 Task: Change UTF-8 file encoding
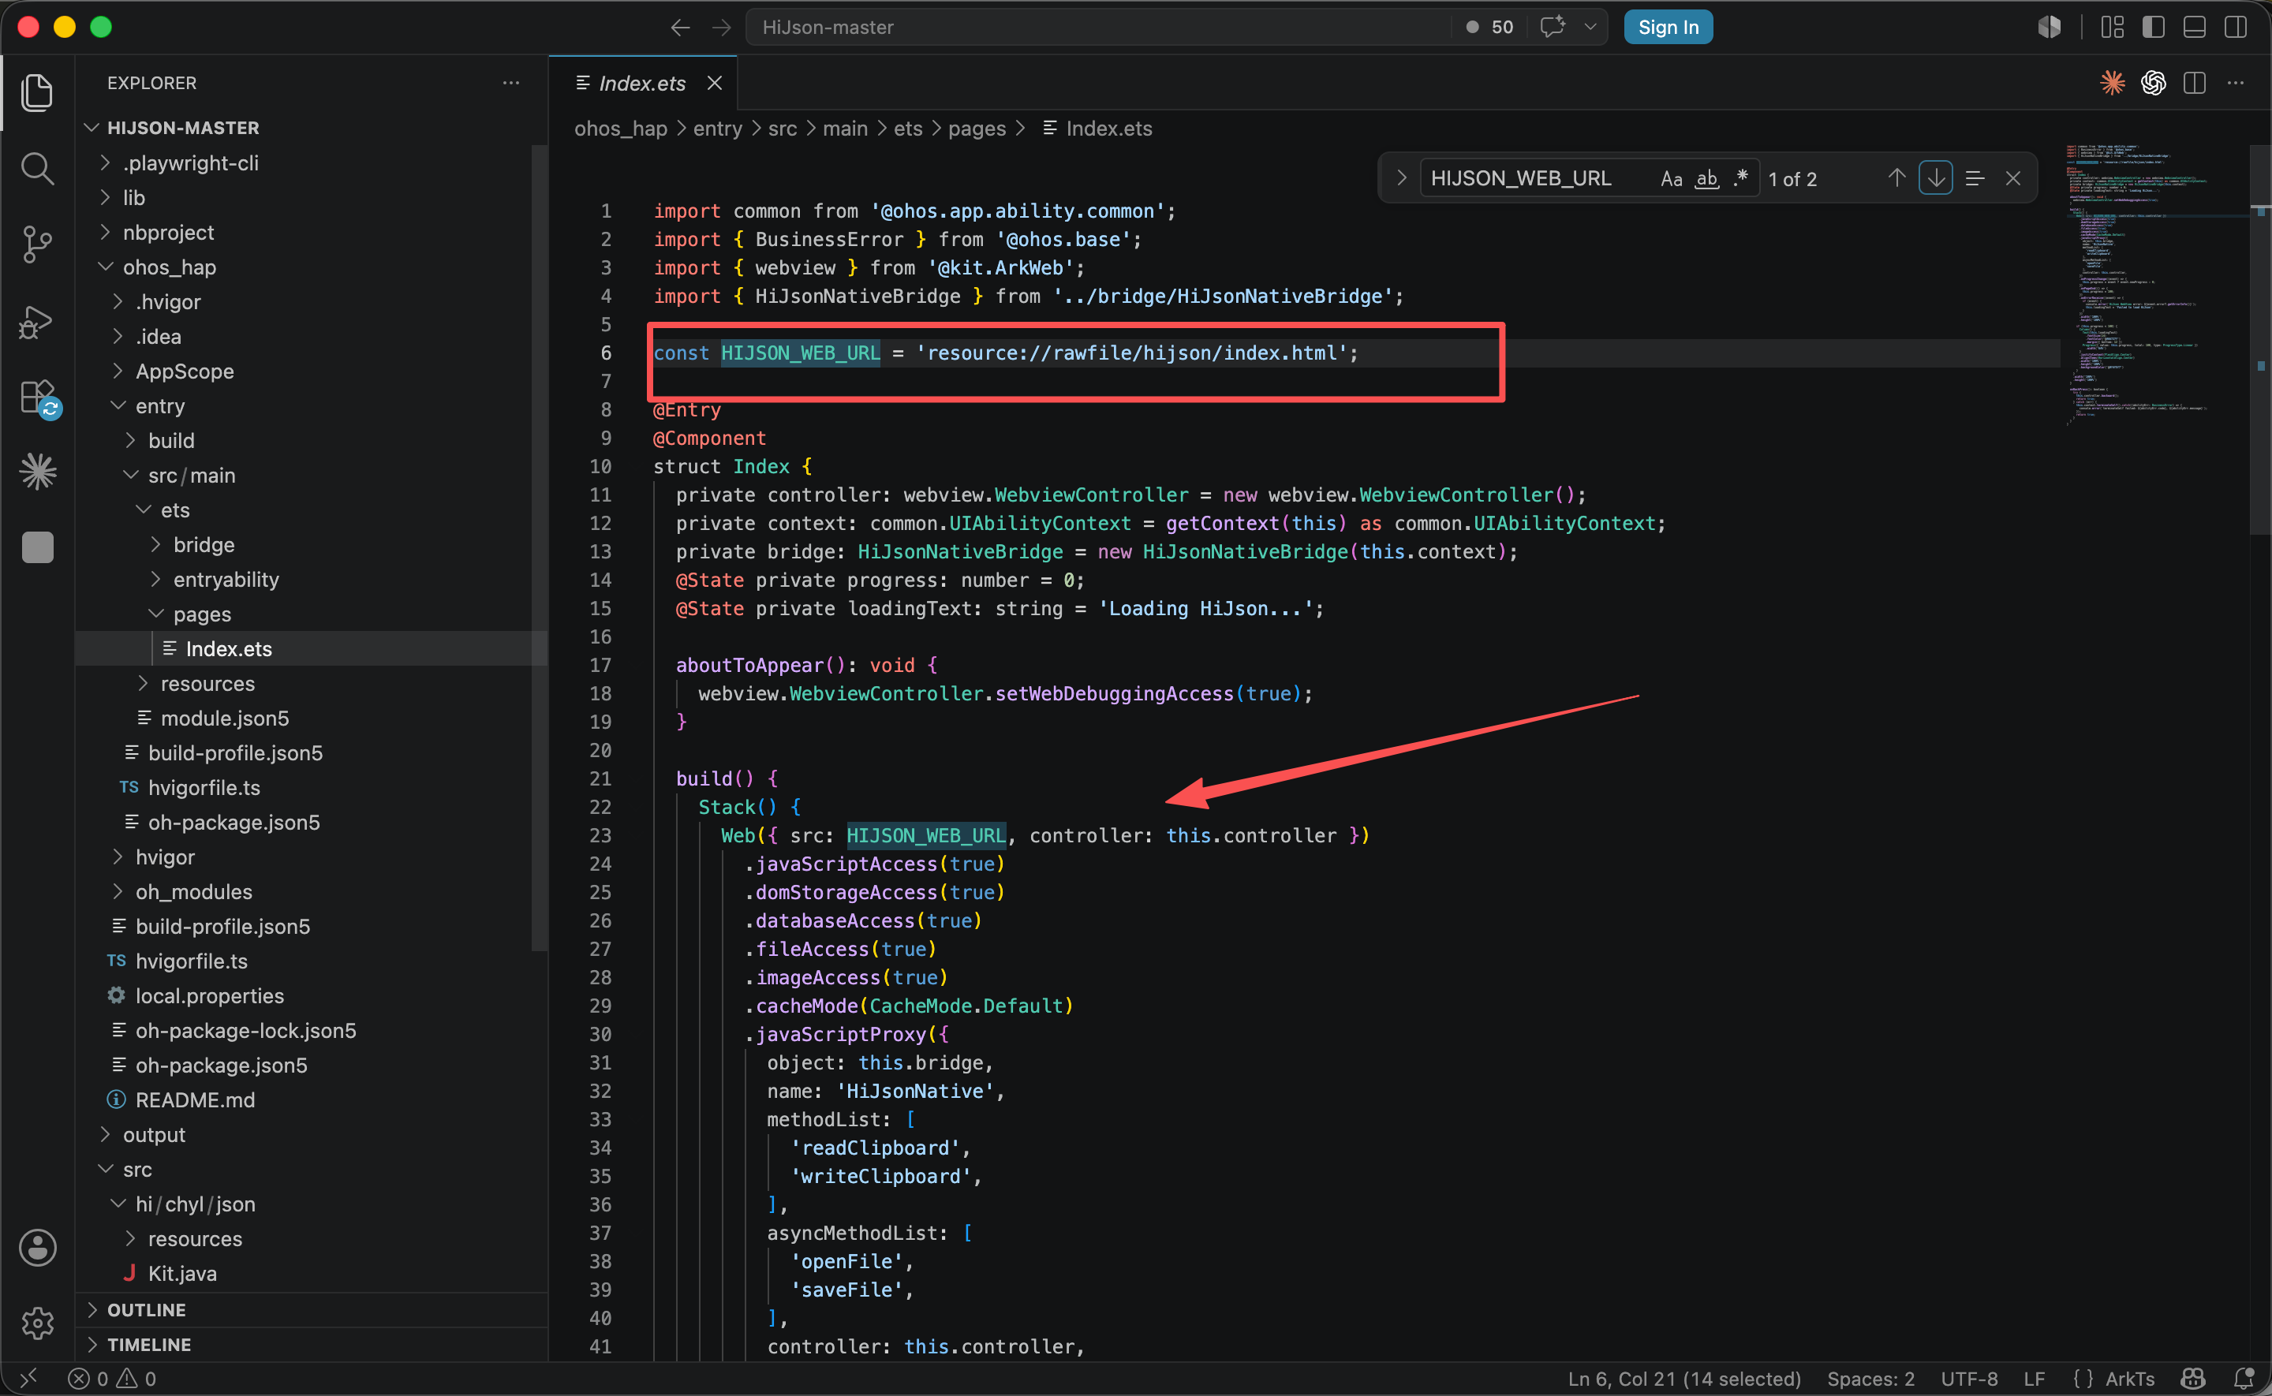pyautogui.click(x=1968, y=1379)
